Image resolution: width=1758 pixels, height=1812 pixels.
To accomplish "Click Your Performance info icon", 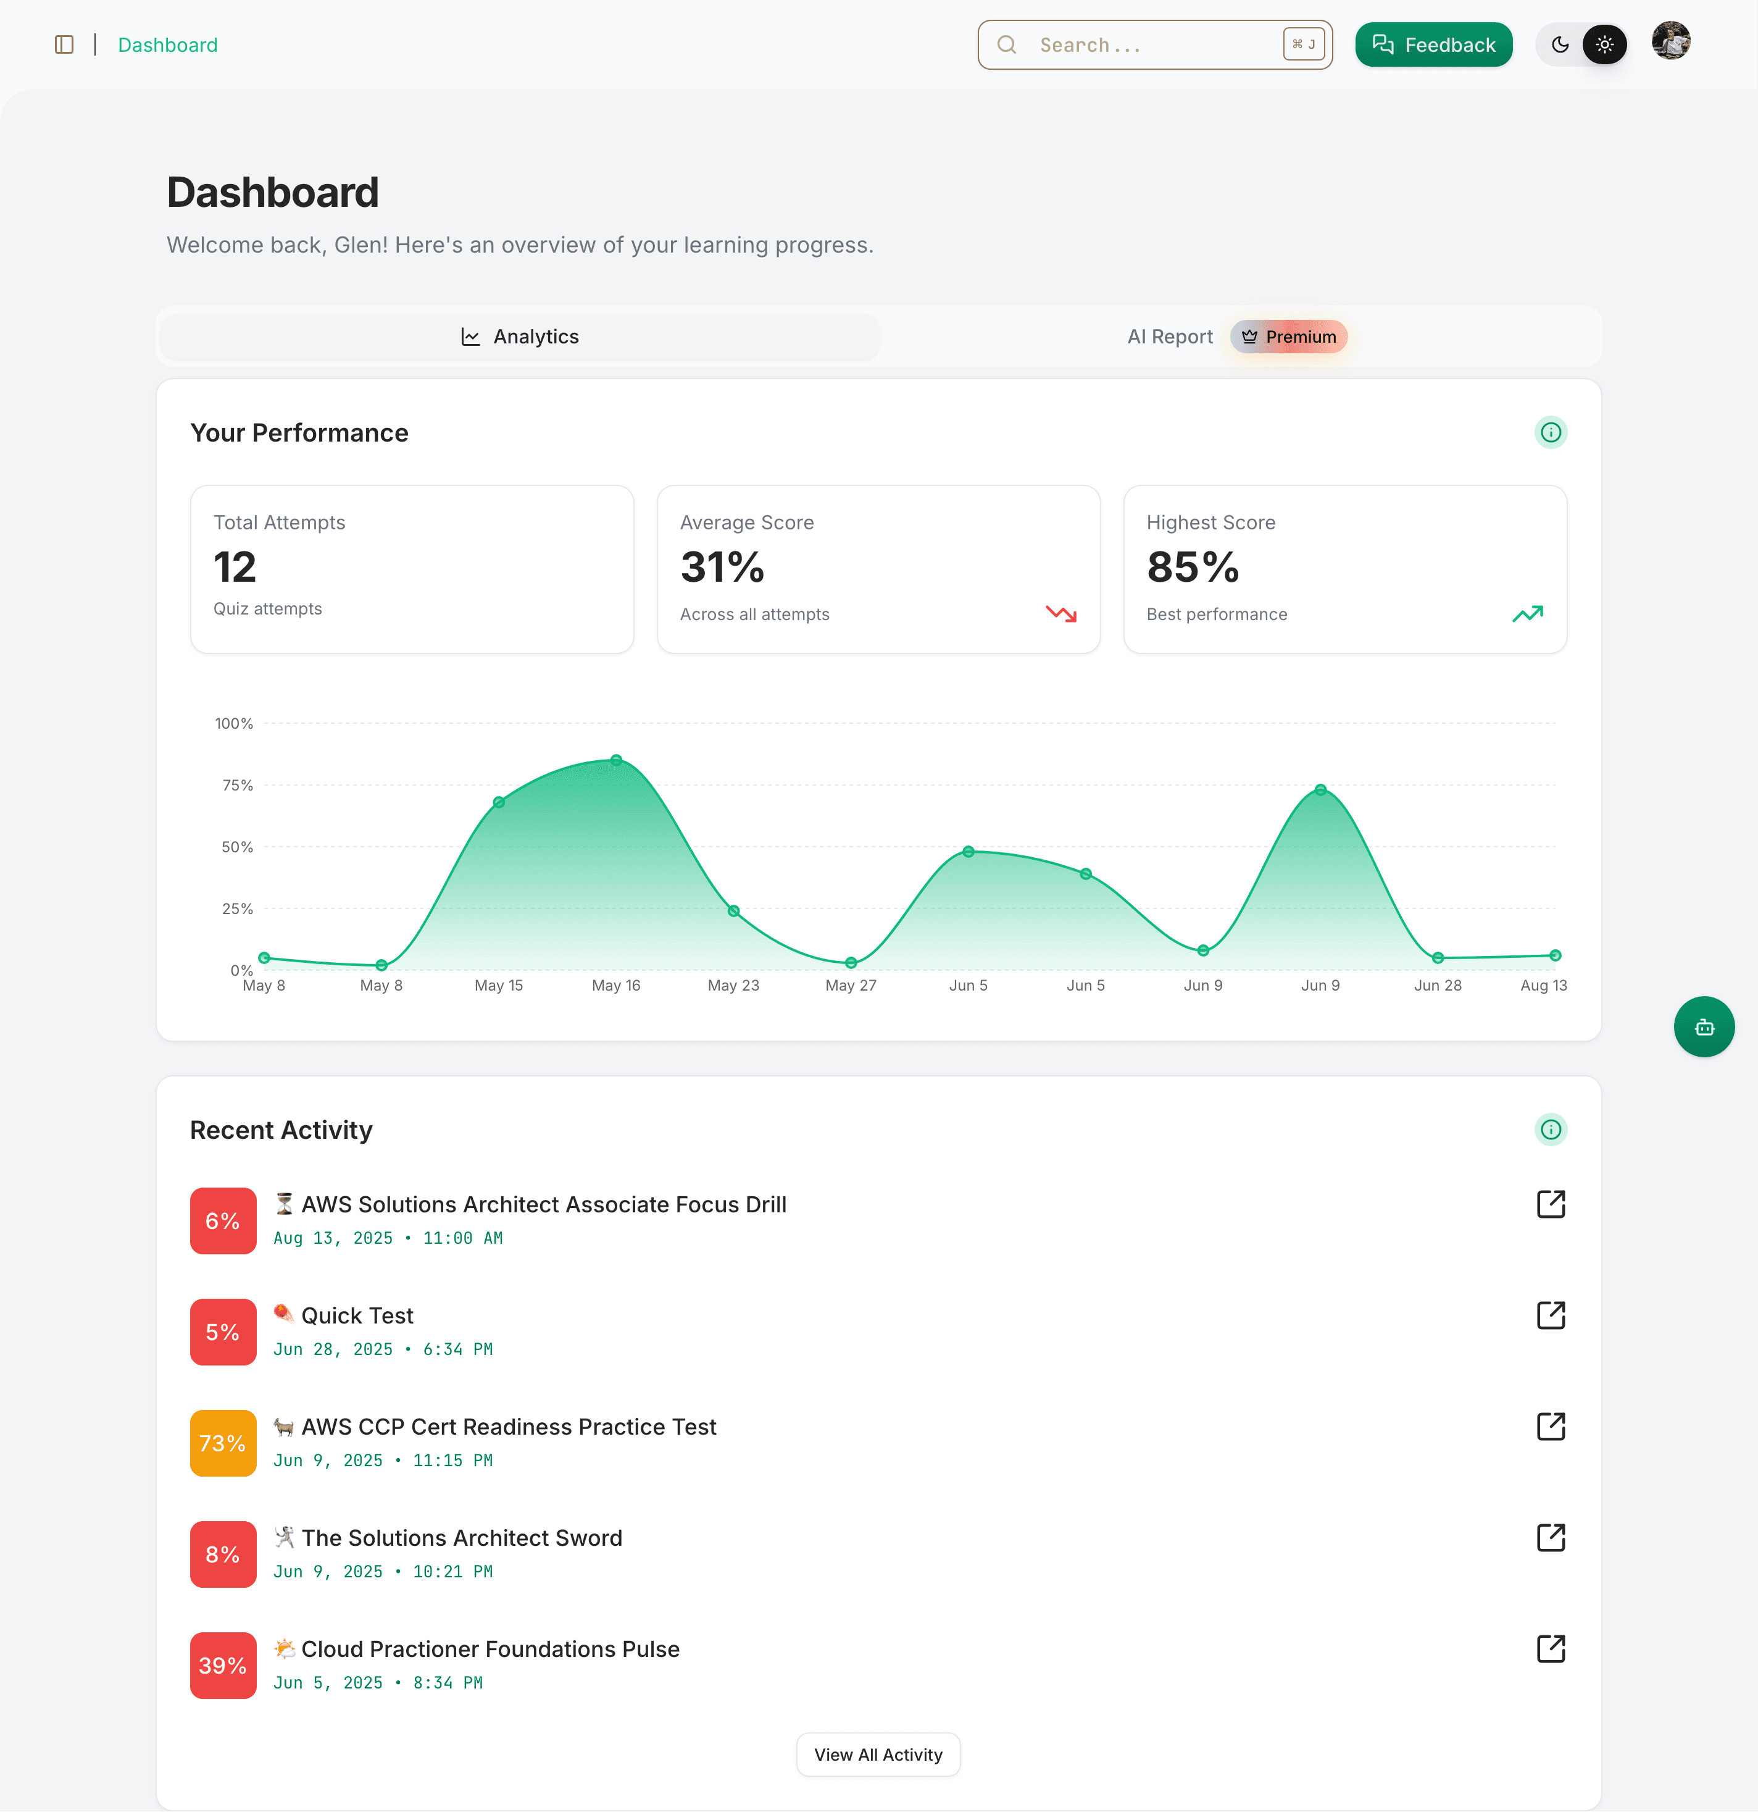I will point(1550,432).
